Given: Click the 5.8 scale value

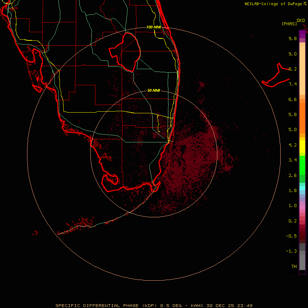Looking at the screenshot, I should click(x=293, y=115).
